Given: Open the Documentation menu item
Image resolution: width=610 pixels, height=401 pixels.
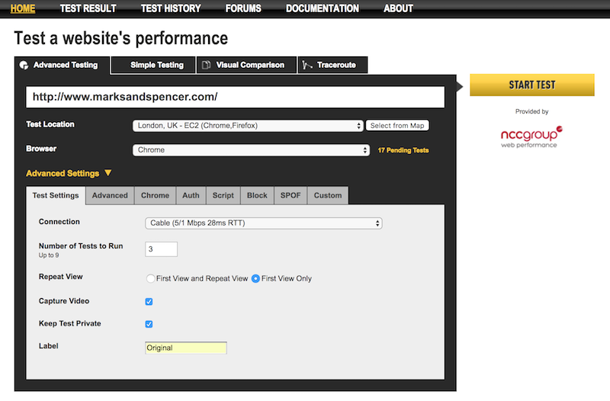Looking at the screenshot, I should tap(322, 8).
